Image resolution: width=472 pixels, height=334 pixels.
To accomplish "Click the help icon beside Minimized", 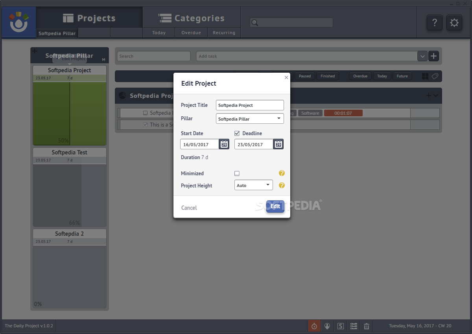I will 282,173.
